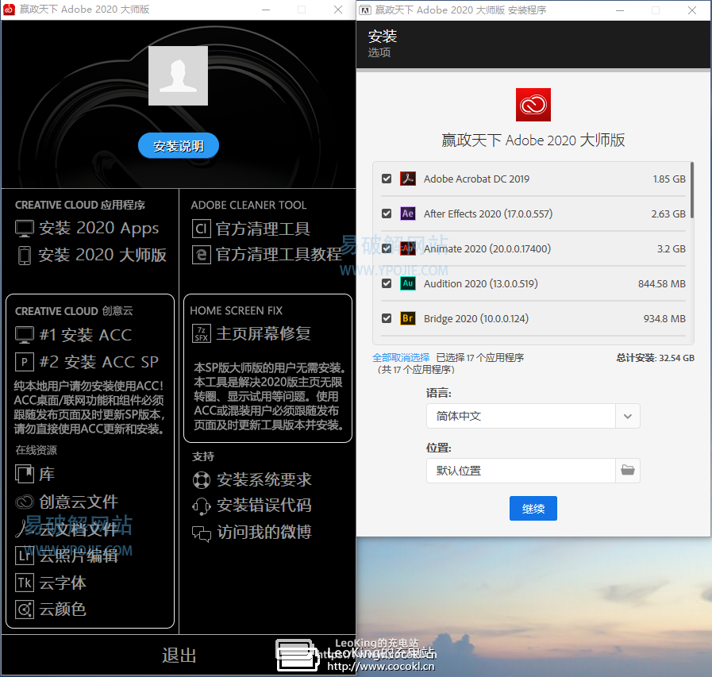
Task: Click headset icon beside 安装错误代码
Action: coord(201,506)
